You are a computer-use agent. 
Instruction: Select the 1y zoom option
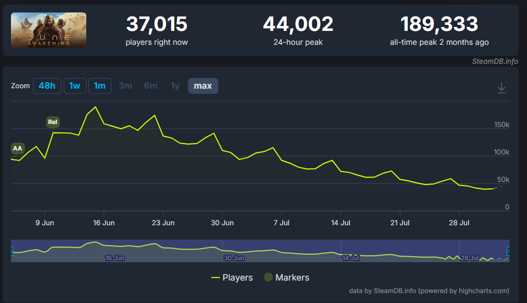tap(175, 86)
